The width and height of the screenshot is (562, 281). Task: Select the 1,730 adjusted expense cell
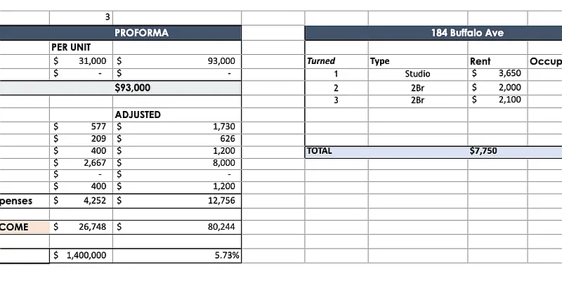223,127
